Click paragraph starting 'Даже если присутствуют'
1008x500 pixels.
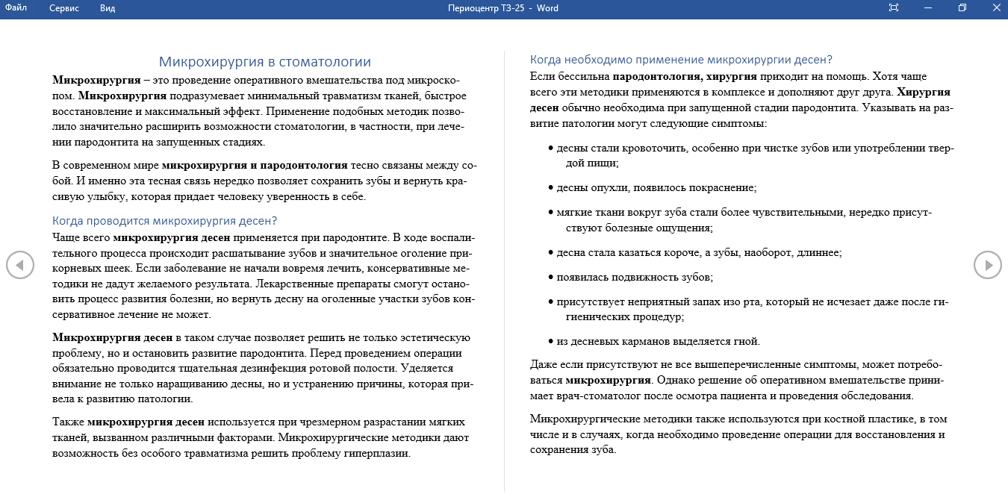click(x=737, y=380)
